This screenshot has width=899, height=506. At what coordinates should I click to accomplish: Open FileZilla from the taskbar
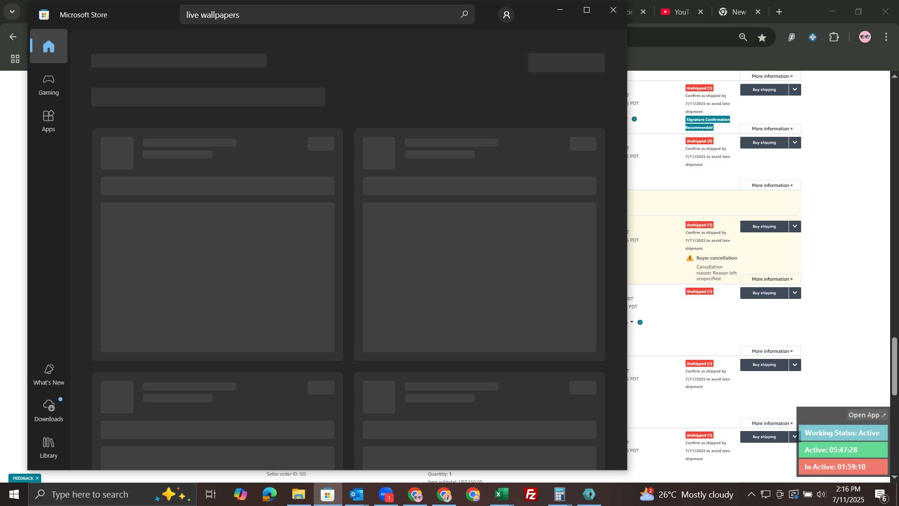[531, 494]
